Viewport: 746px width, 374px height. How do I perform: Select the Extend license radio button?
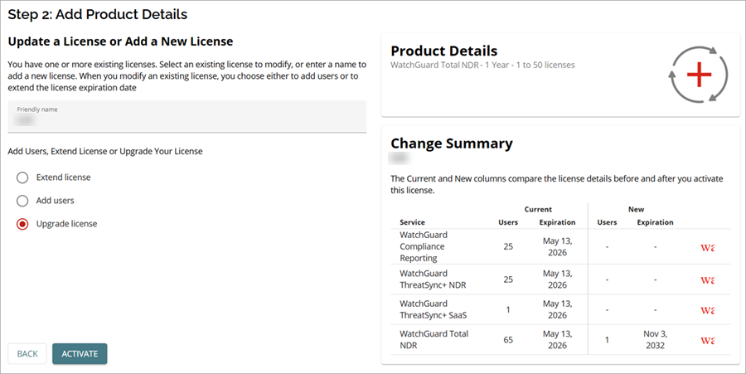coord(22,177)
